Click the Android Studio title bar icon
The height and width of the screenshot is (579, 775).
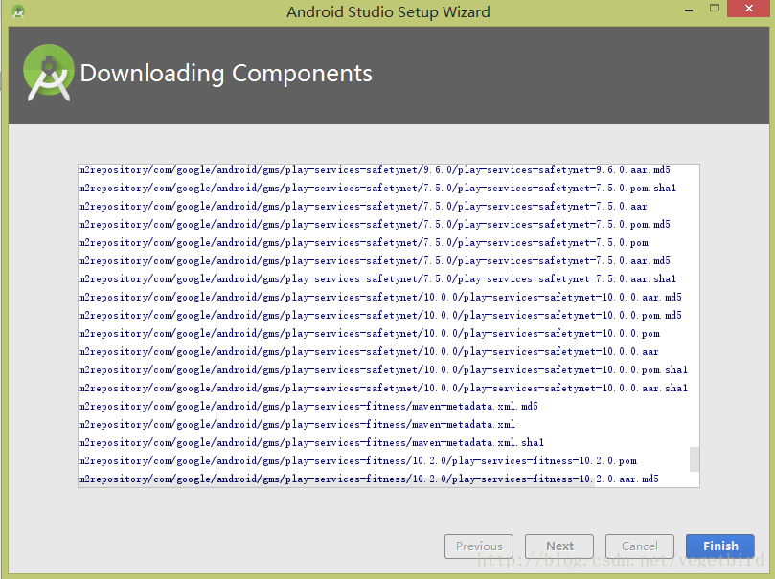tap(18, 11)
